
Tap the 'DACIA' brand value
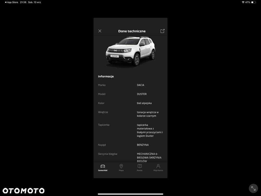pyautogui.click(x=140, y=85)
